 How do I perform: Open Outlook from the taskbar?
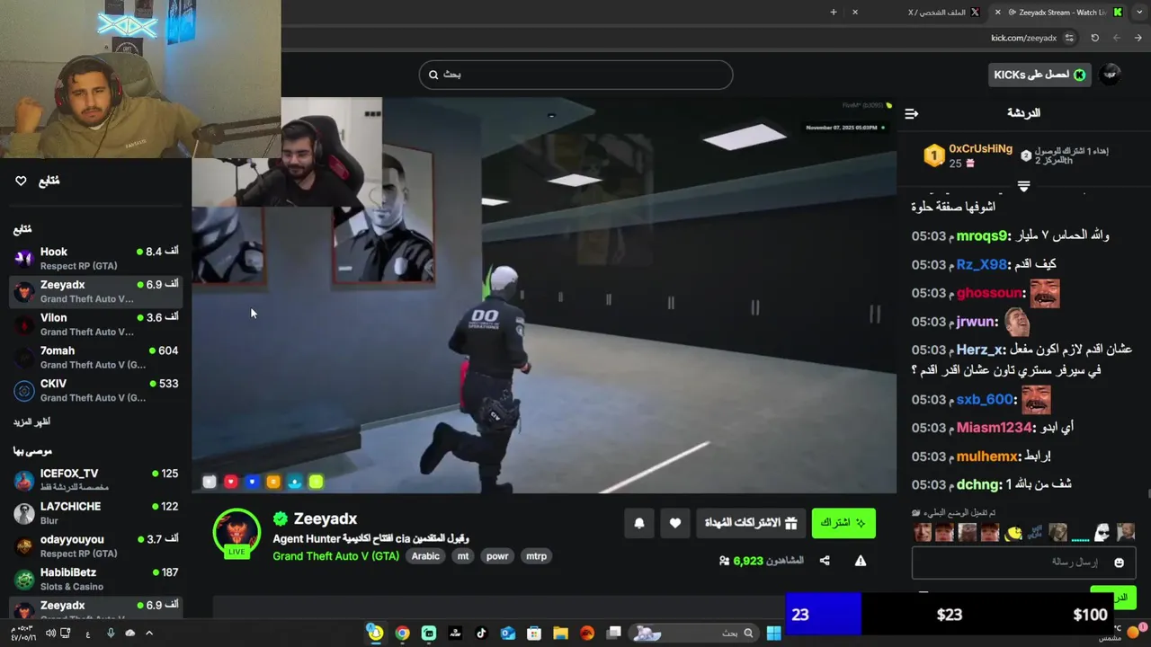pyautogui.click(x=507, y=633)
